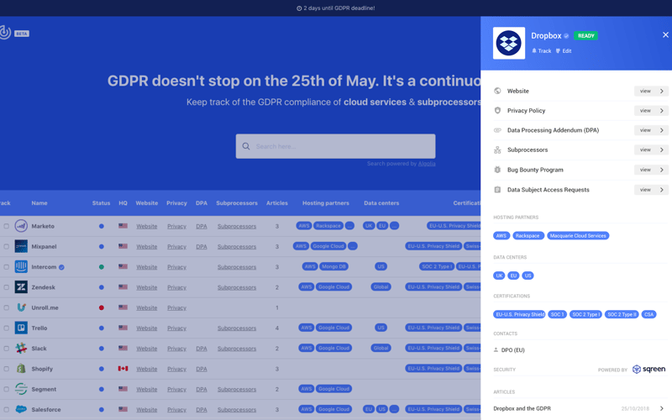This screenshot has height=420, width=672.
Task: Open Slack DPA link
Action: 202,349
